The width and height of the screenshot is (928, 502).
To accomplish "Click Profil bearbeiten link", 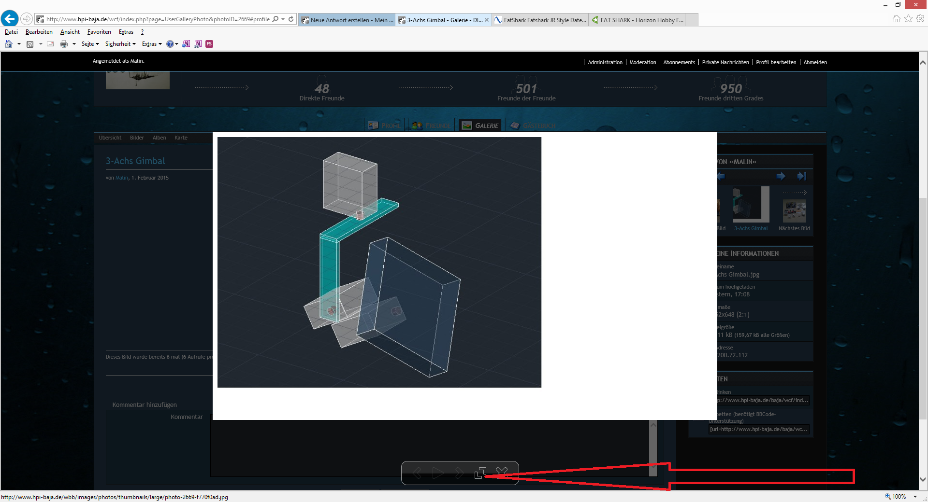I will (776, 62).
